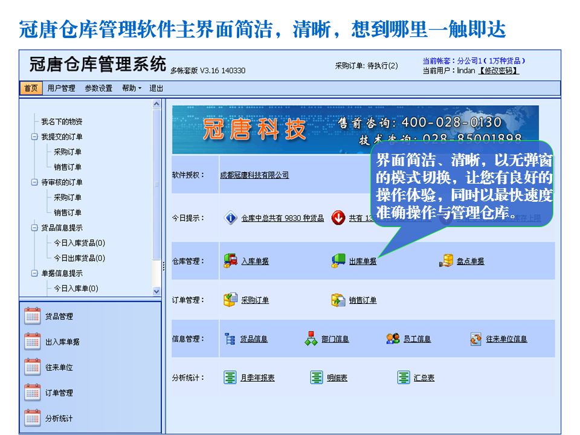Open the 明细表 link
Screen dimensions: 580x435
click(x=337, y=378)
